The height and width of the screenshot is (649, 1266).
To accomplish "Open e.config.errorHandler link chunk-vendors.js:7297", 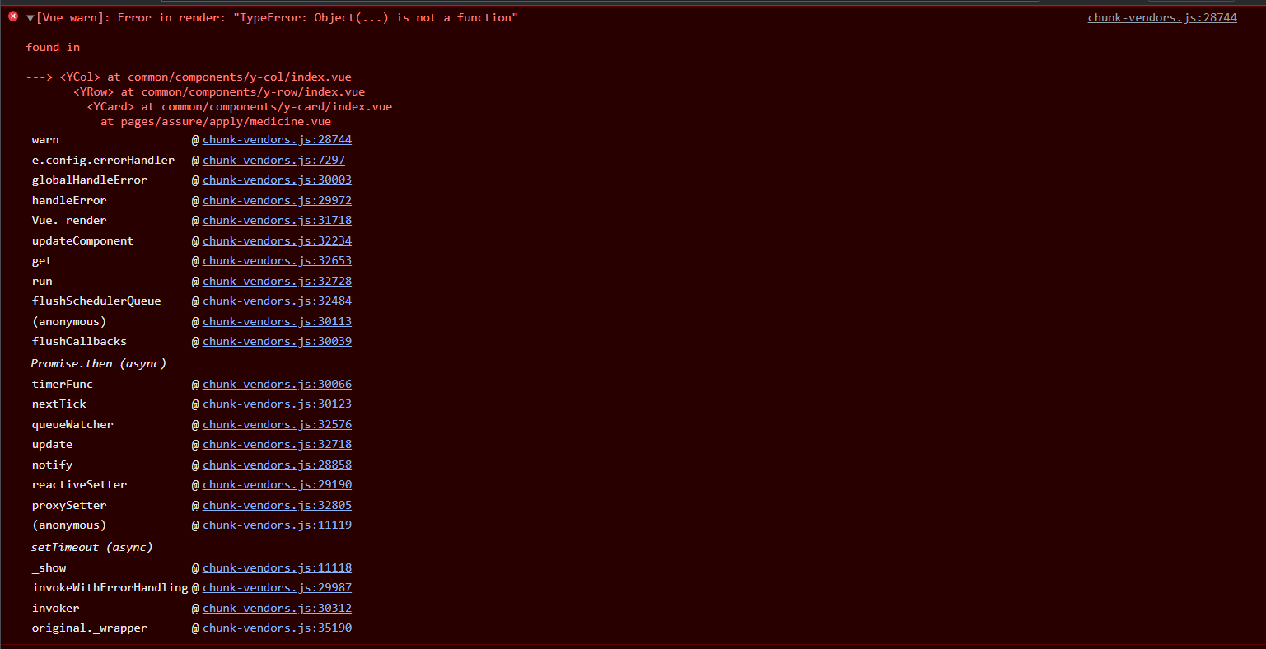I will pyautogui.click(x=273, y=160).
